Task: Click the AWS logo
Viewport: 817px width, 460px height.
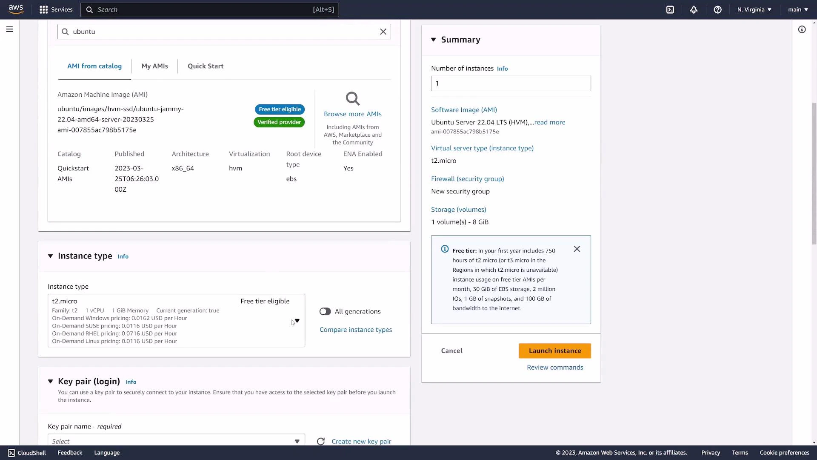Action: coord(16,9)
